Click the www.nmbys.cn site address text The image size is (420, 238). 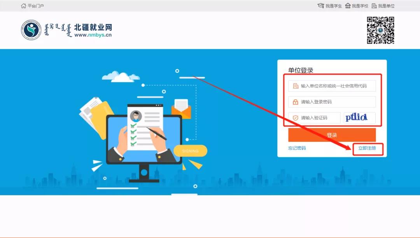[x=93, y=35]
